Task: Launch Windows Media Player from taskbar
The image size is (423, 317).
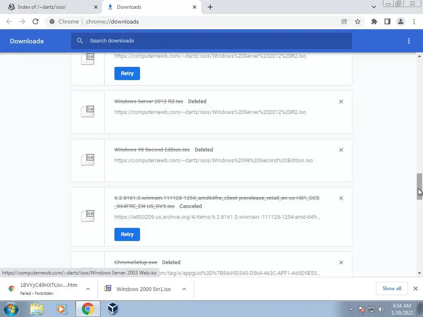Action: click(x=62, y=309)
